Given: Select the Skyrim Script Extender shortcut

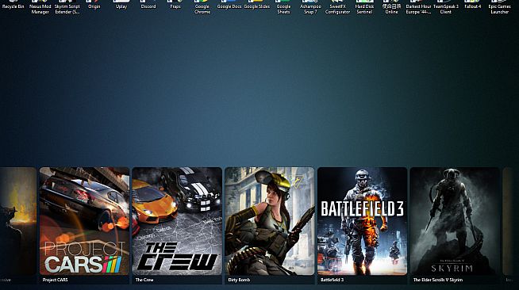Looking at the screenshot, I should (x=67, y=8).
